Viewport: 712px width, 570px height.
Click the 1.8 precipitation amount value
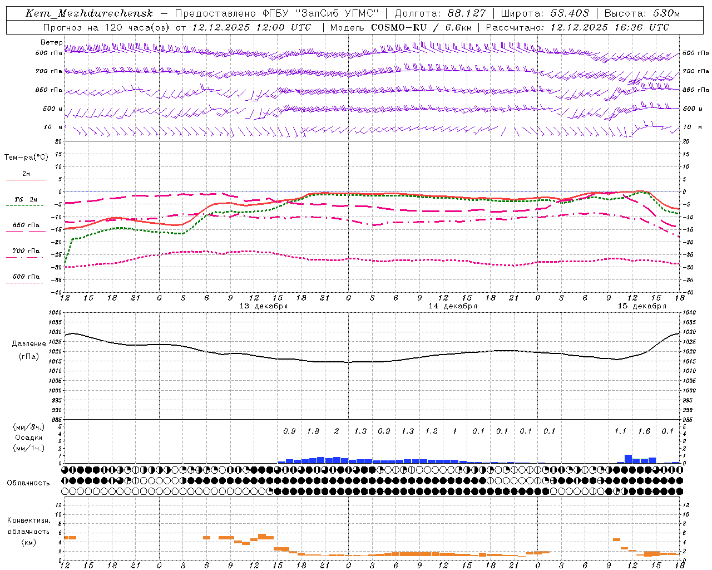point(313,431)
